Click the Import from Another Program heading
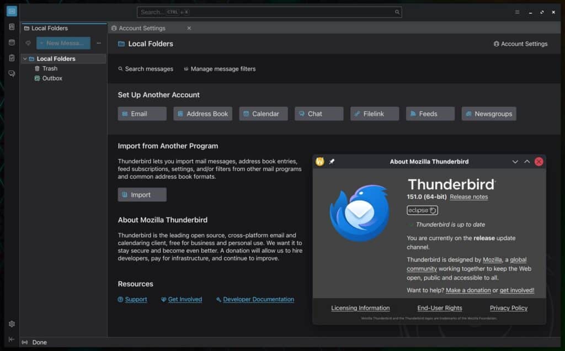This screenshot has height=351, width=565. 168,146
